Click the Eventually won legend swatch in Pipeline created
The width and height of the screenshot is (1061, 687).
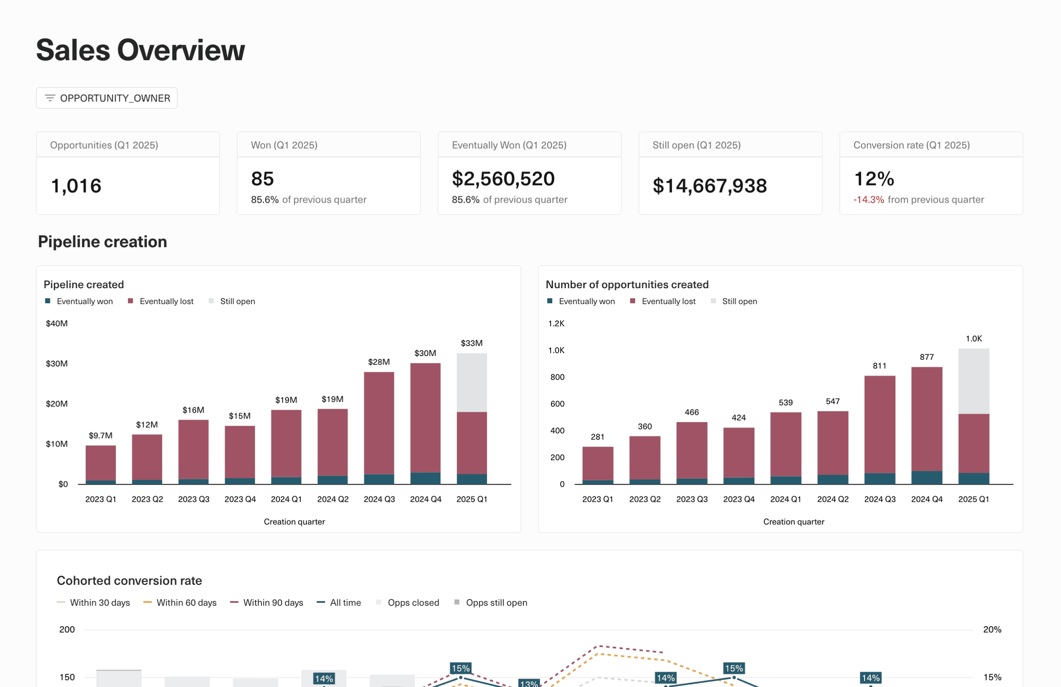point(47,301)
